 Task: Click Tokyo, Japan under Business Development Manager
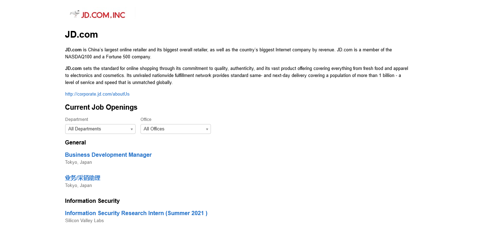(79, 162)
